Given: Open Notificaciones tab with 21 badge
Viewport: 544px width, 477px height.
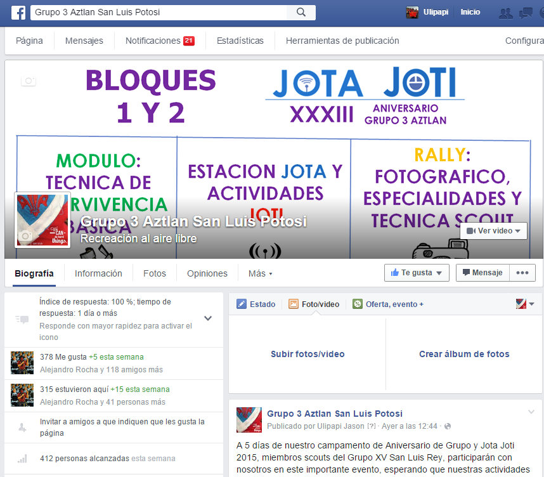Looking at the screenshot, I should point(160,41).
